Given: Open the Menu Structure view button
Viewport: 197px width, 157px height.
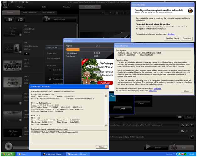Looking at the screenshot, I should [x=59, y=19].
